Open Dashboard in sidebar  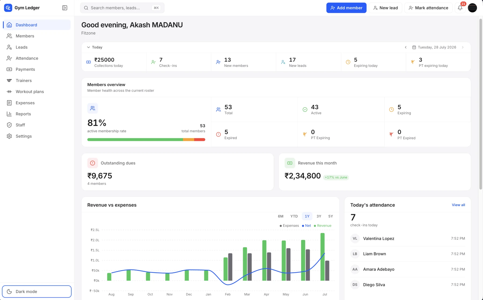point(37,25)
